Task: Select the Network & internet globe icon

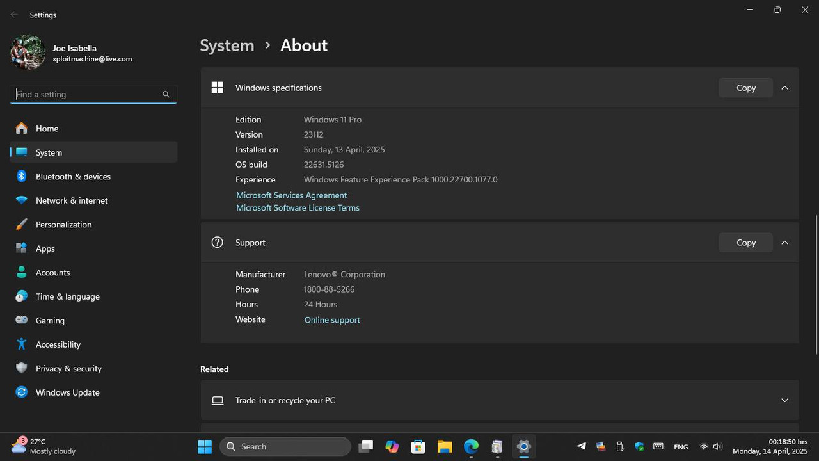Action: [x=21, y=200]
